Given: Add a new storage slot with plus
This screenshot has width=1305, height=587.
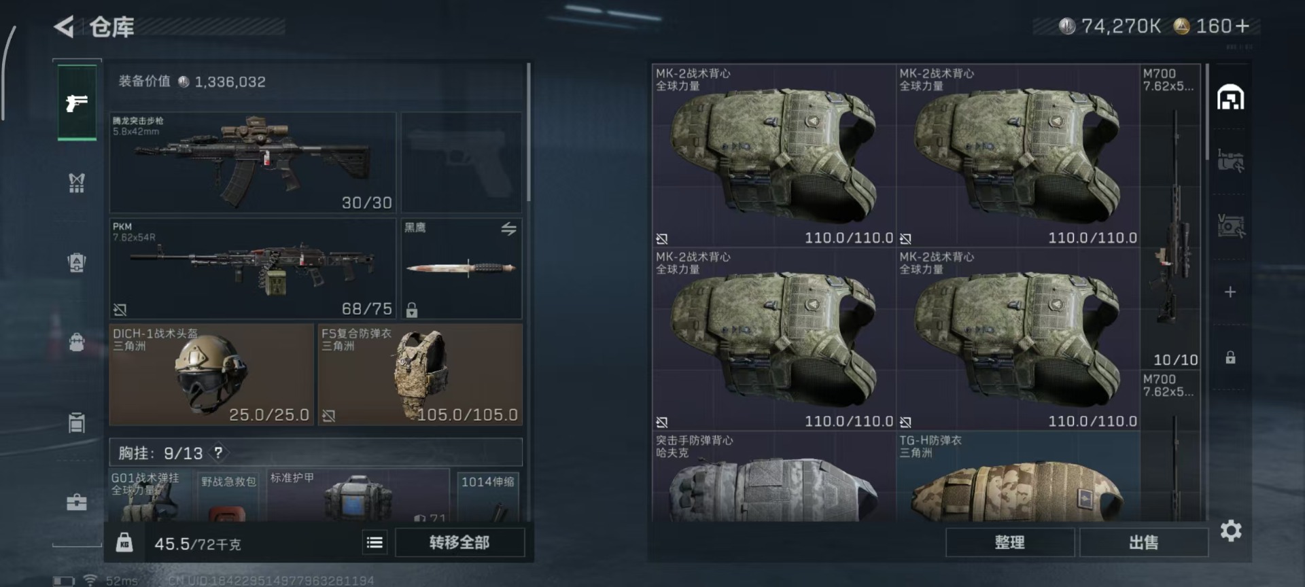Looking at the screenshot, I should pos(1230,292).
